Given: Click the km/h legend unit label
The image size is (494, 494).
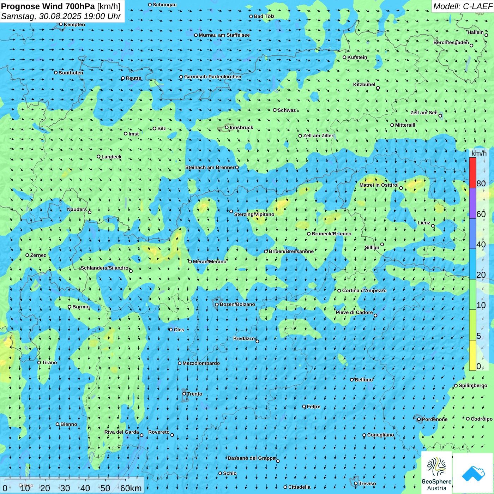Looking at the screenshot, I should click(x=479, y=153).
